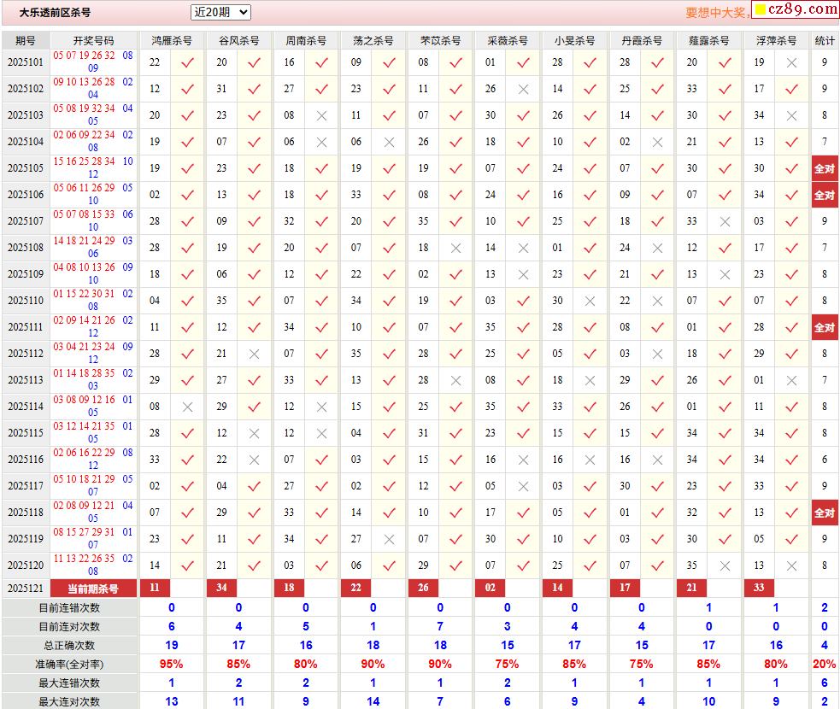
Task: Click the 采薇杀号 cross mark in row 2025102
Action: pos(523,89)
